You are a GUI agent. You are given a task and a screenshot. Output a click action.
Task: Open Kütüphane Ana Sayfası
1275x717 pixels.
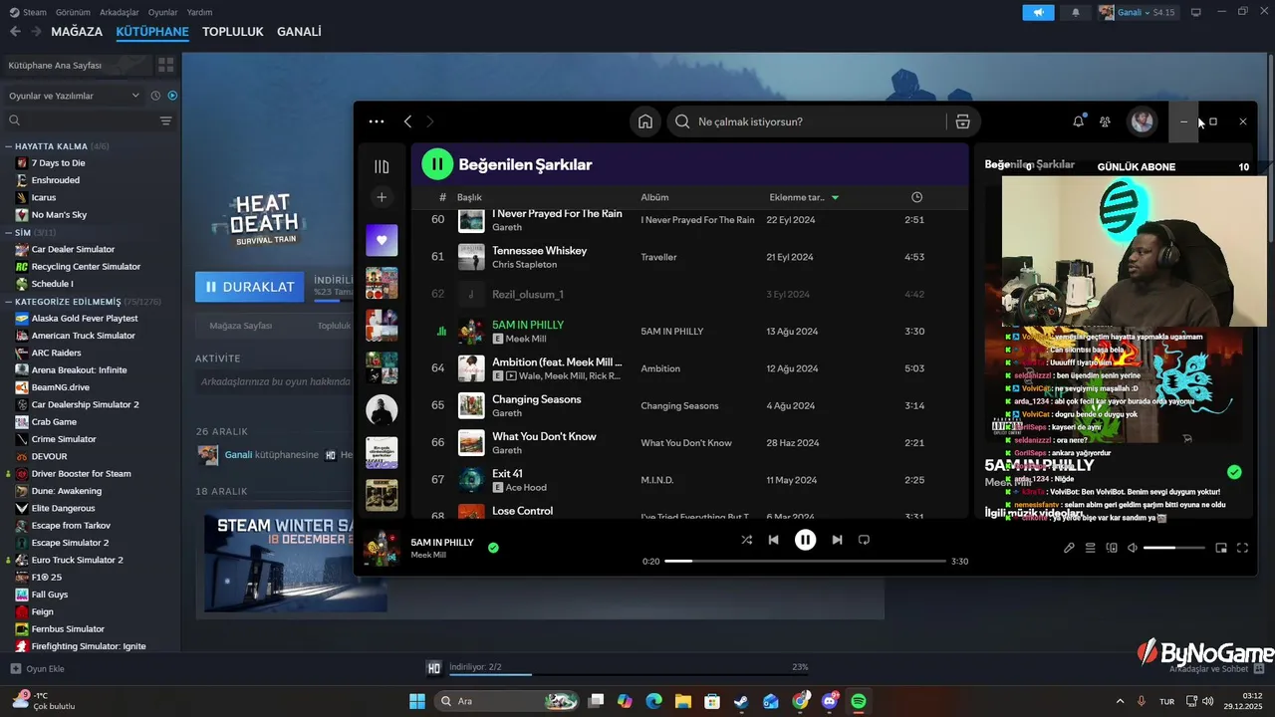click(77, 65)
